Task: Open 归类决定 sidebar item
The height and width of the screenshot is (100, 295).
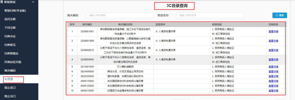Action: 10,36
